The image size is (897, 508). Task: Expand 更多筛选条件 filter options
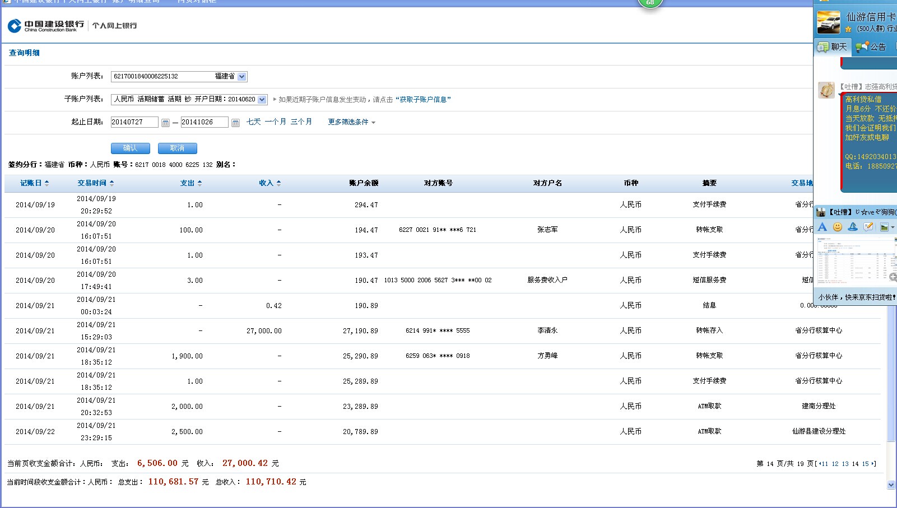point(351,122)
